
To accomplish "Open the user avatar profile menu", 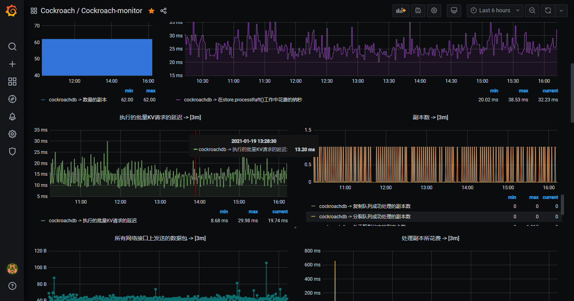I will 12,268.
